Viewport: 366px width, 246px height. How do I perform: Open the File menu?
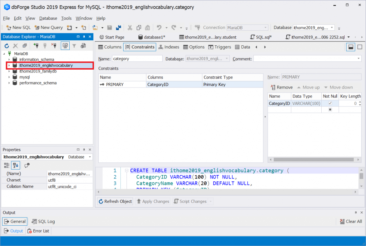coord(6,18)
